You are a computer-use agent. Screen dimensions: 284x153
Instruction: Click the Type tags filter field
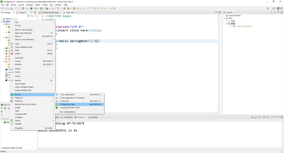point(5,119)
